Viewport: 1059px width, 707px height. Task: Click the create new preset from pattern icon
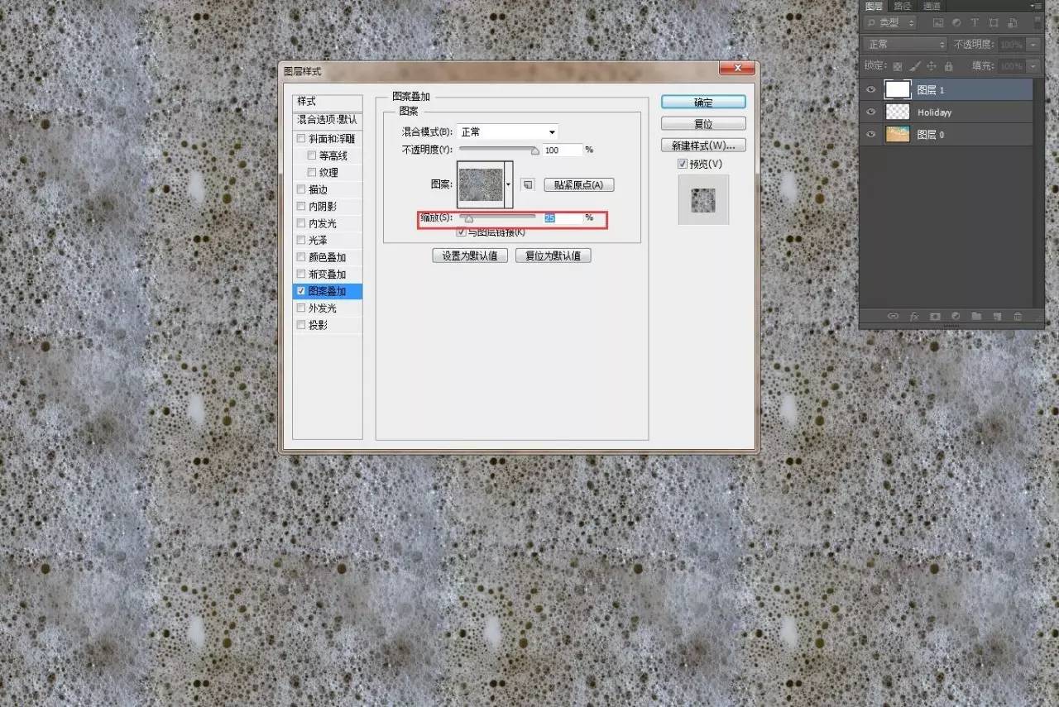coord(527,184)
